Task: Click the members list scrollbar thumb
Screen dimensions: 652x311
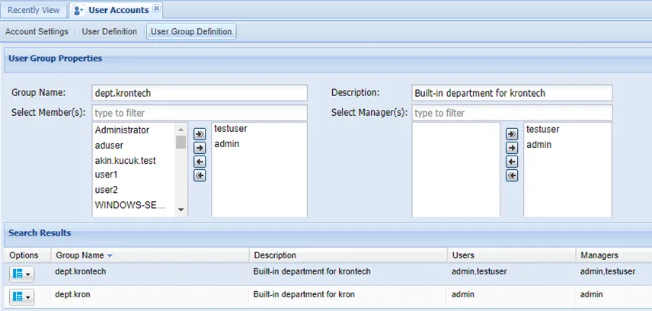Action: tap(181, 142)
